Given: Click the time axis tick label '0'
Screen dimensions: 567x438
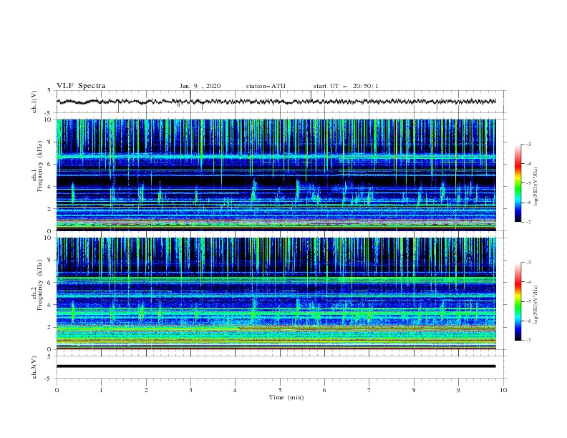Looking at the screenshot, I should tap(57, 390).
